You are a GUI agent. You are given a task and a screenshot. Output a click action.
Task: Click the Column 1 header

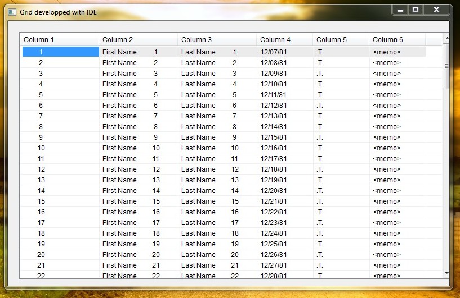59,40
